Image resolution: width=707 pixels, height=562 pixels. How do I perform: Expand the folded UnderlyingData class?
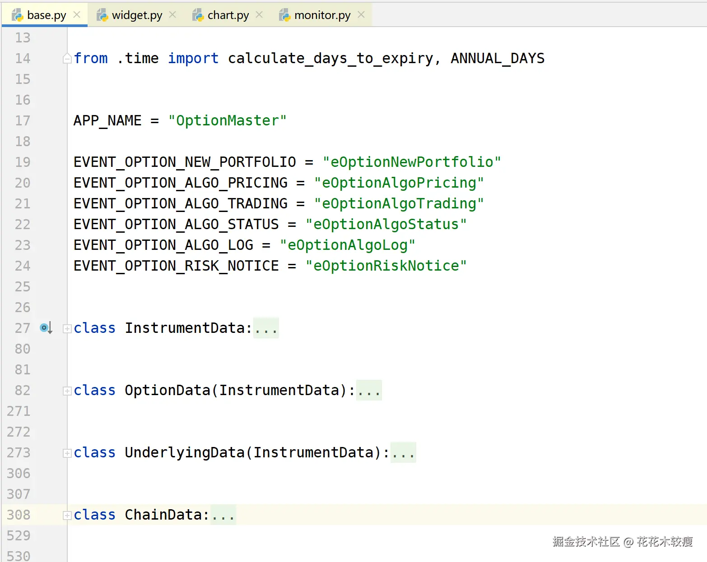point(67,453)
